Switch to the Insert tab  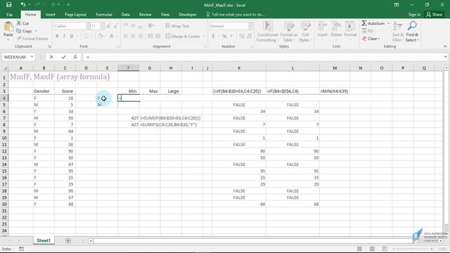pos(50,14)
